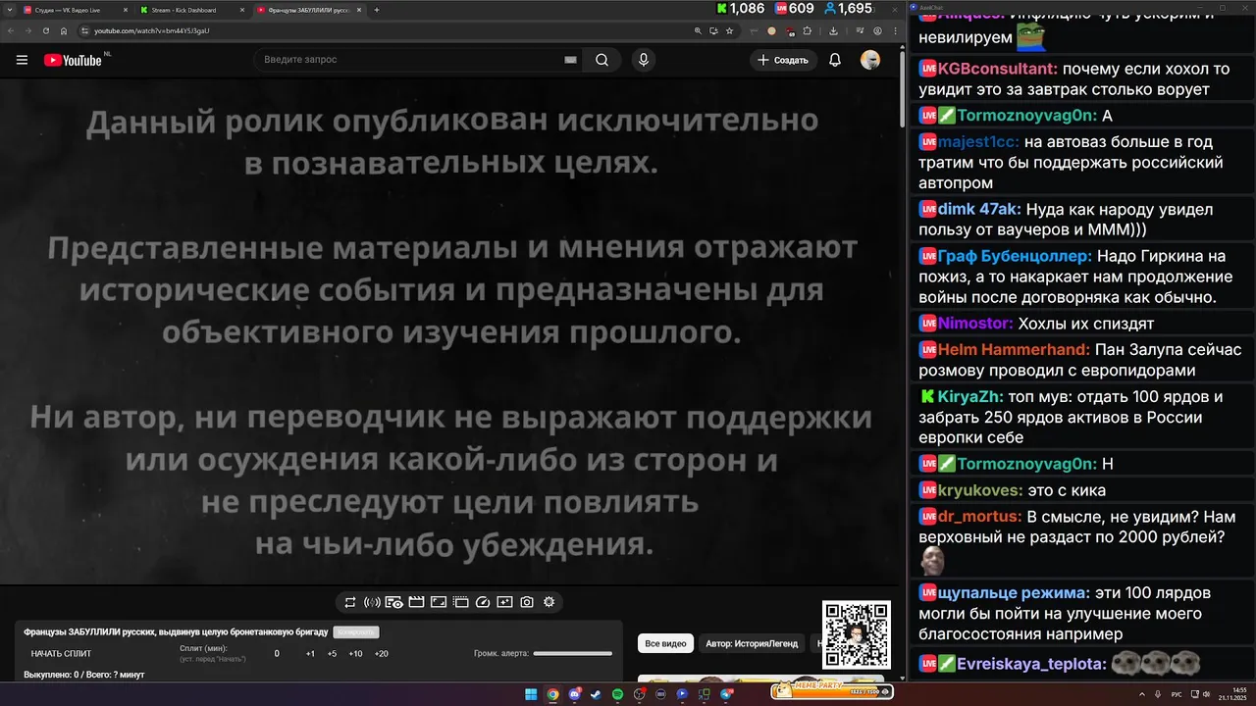Click the total viewers count 1,695
Screen dimensions: 1256x706
pyautogui.click(x=849, y=9)
